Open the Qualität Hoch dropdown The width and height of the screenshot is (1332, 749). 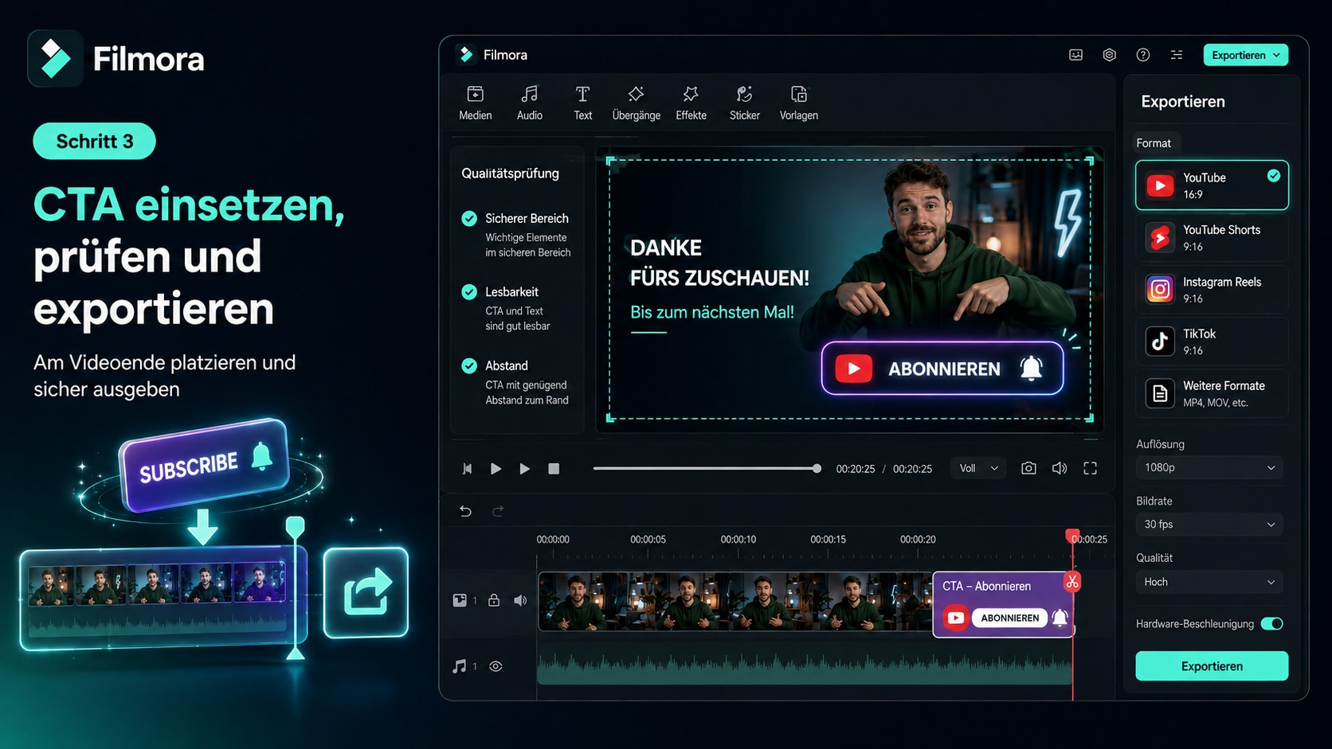[x=1209, y=582]
